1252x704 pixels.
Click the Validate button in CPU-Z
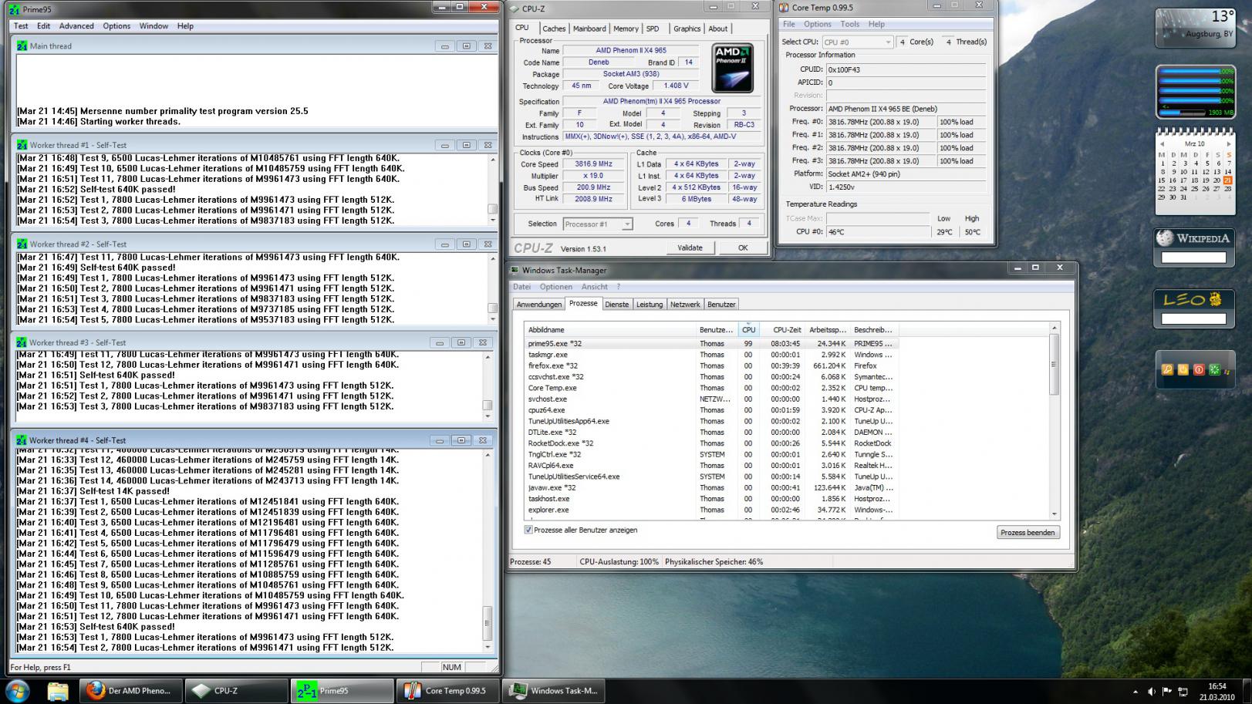690,248
